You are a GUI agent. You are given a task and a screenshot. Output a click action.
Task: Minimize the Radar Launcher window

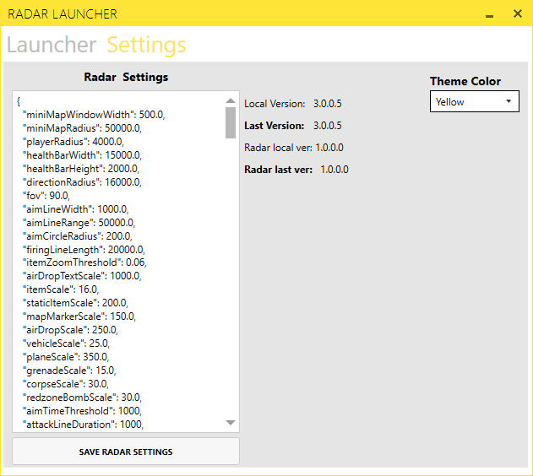click(x=489, y=14)
